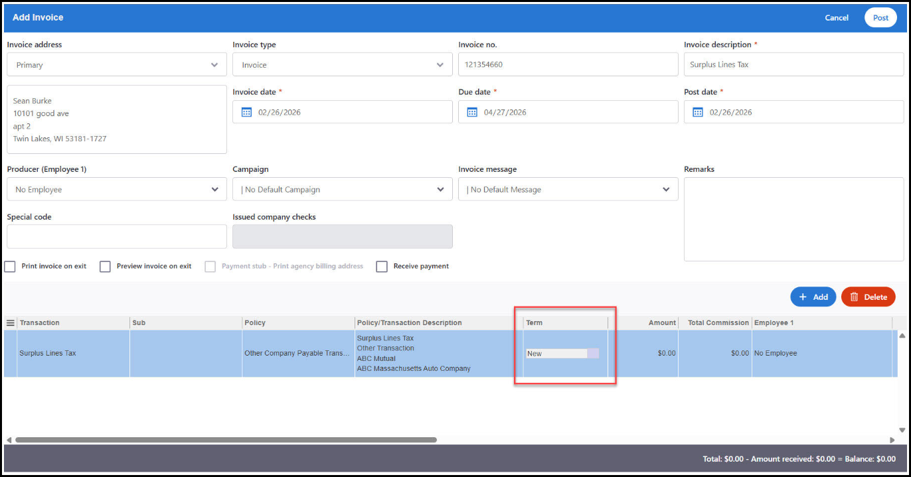
Task: Click the Post button
Action: [880, 18]
